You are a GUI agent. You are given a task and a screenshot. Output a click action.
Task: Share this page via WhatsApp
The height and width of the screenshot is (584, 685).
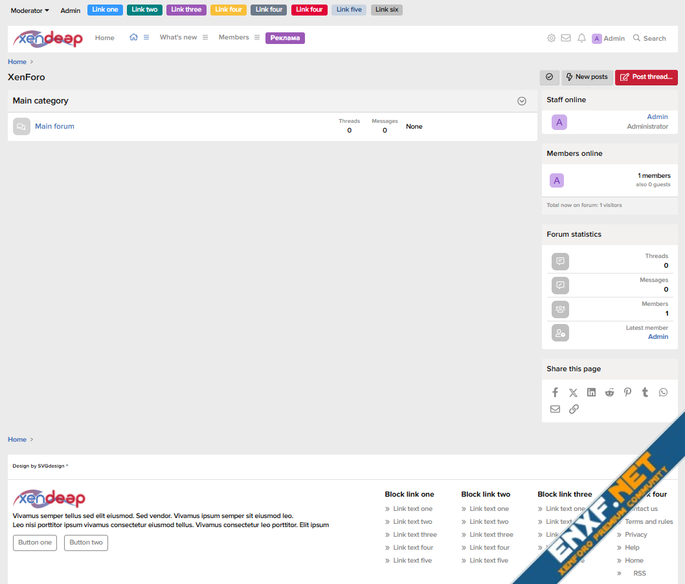663,393
